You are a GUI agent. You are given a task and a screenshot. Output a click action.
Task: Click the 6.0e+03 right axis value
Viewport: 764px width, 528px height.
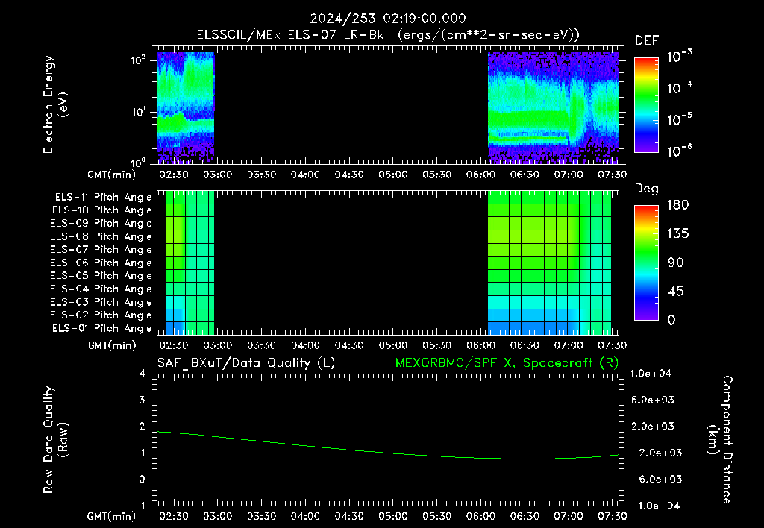[x=652, y=400]
